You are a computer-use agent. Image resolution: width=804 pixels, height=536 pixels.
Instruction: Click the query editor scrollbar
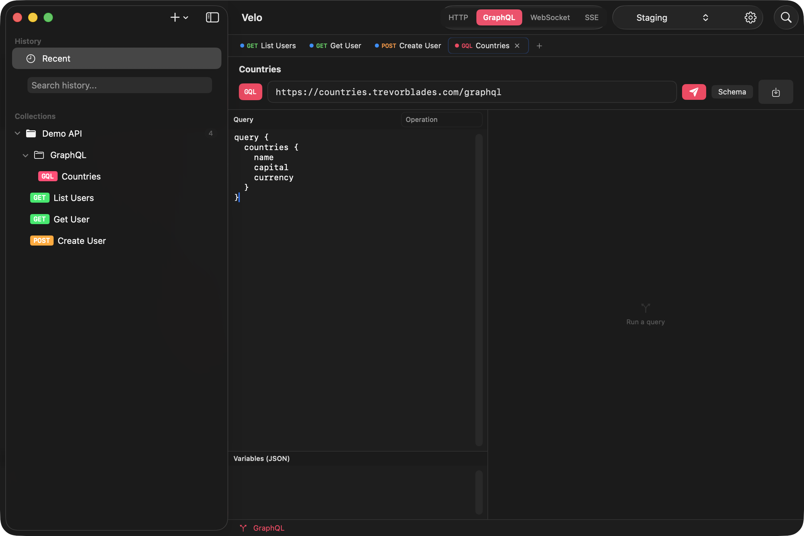(479, 290)
